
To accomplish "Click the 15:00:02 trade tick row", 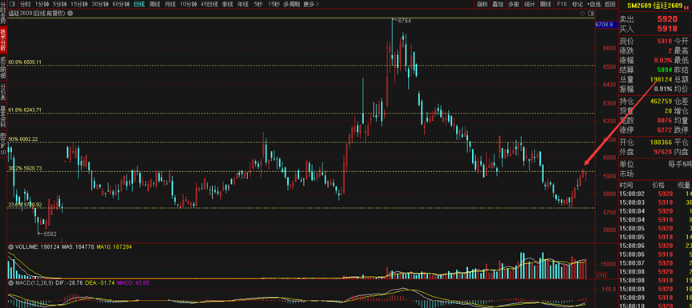I will pos(655,194).
